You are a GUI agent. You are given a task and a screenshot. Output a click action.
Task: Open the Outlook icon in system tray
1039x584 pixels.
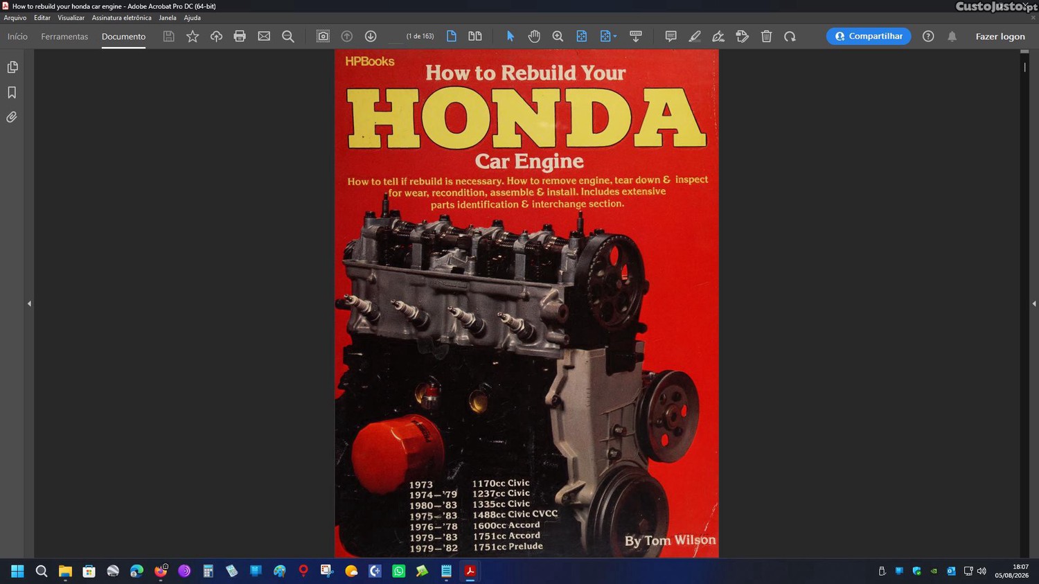coord(951,572)
